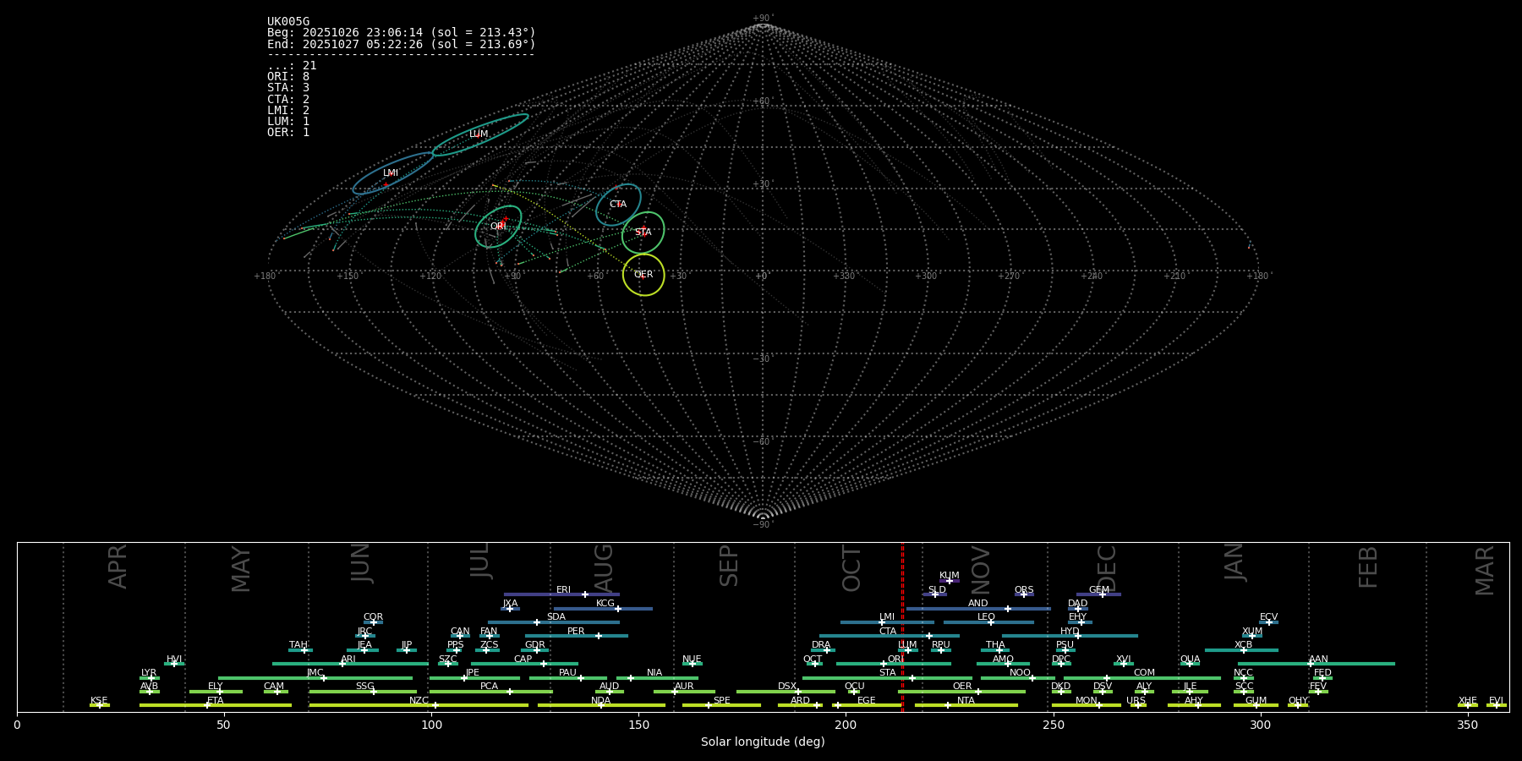Click the KUM shower peak marker
Viewport: 1522px width, 761px height.
coord(949,581)
